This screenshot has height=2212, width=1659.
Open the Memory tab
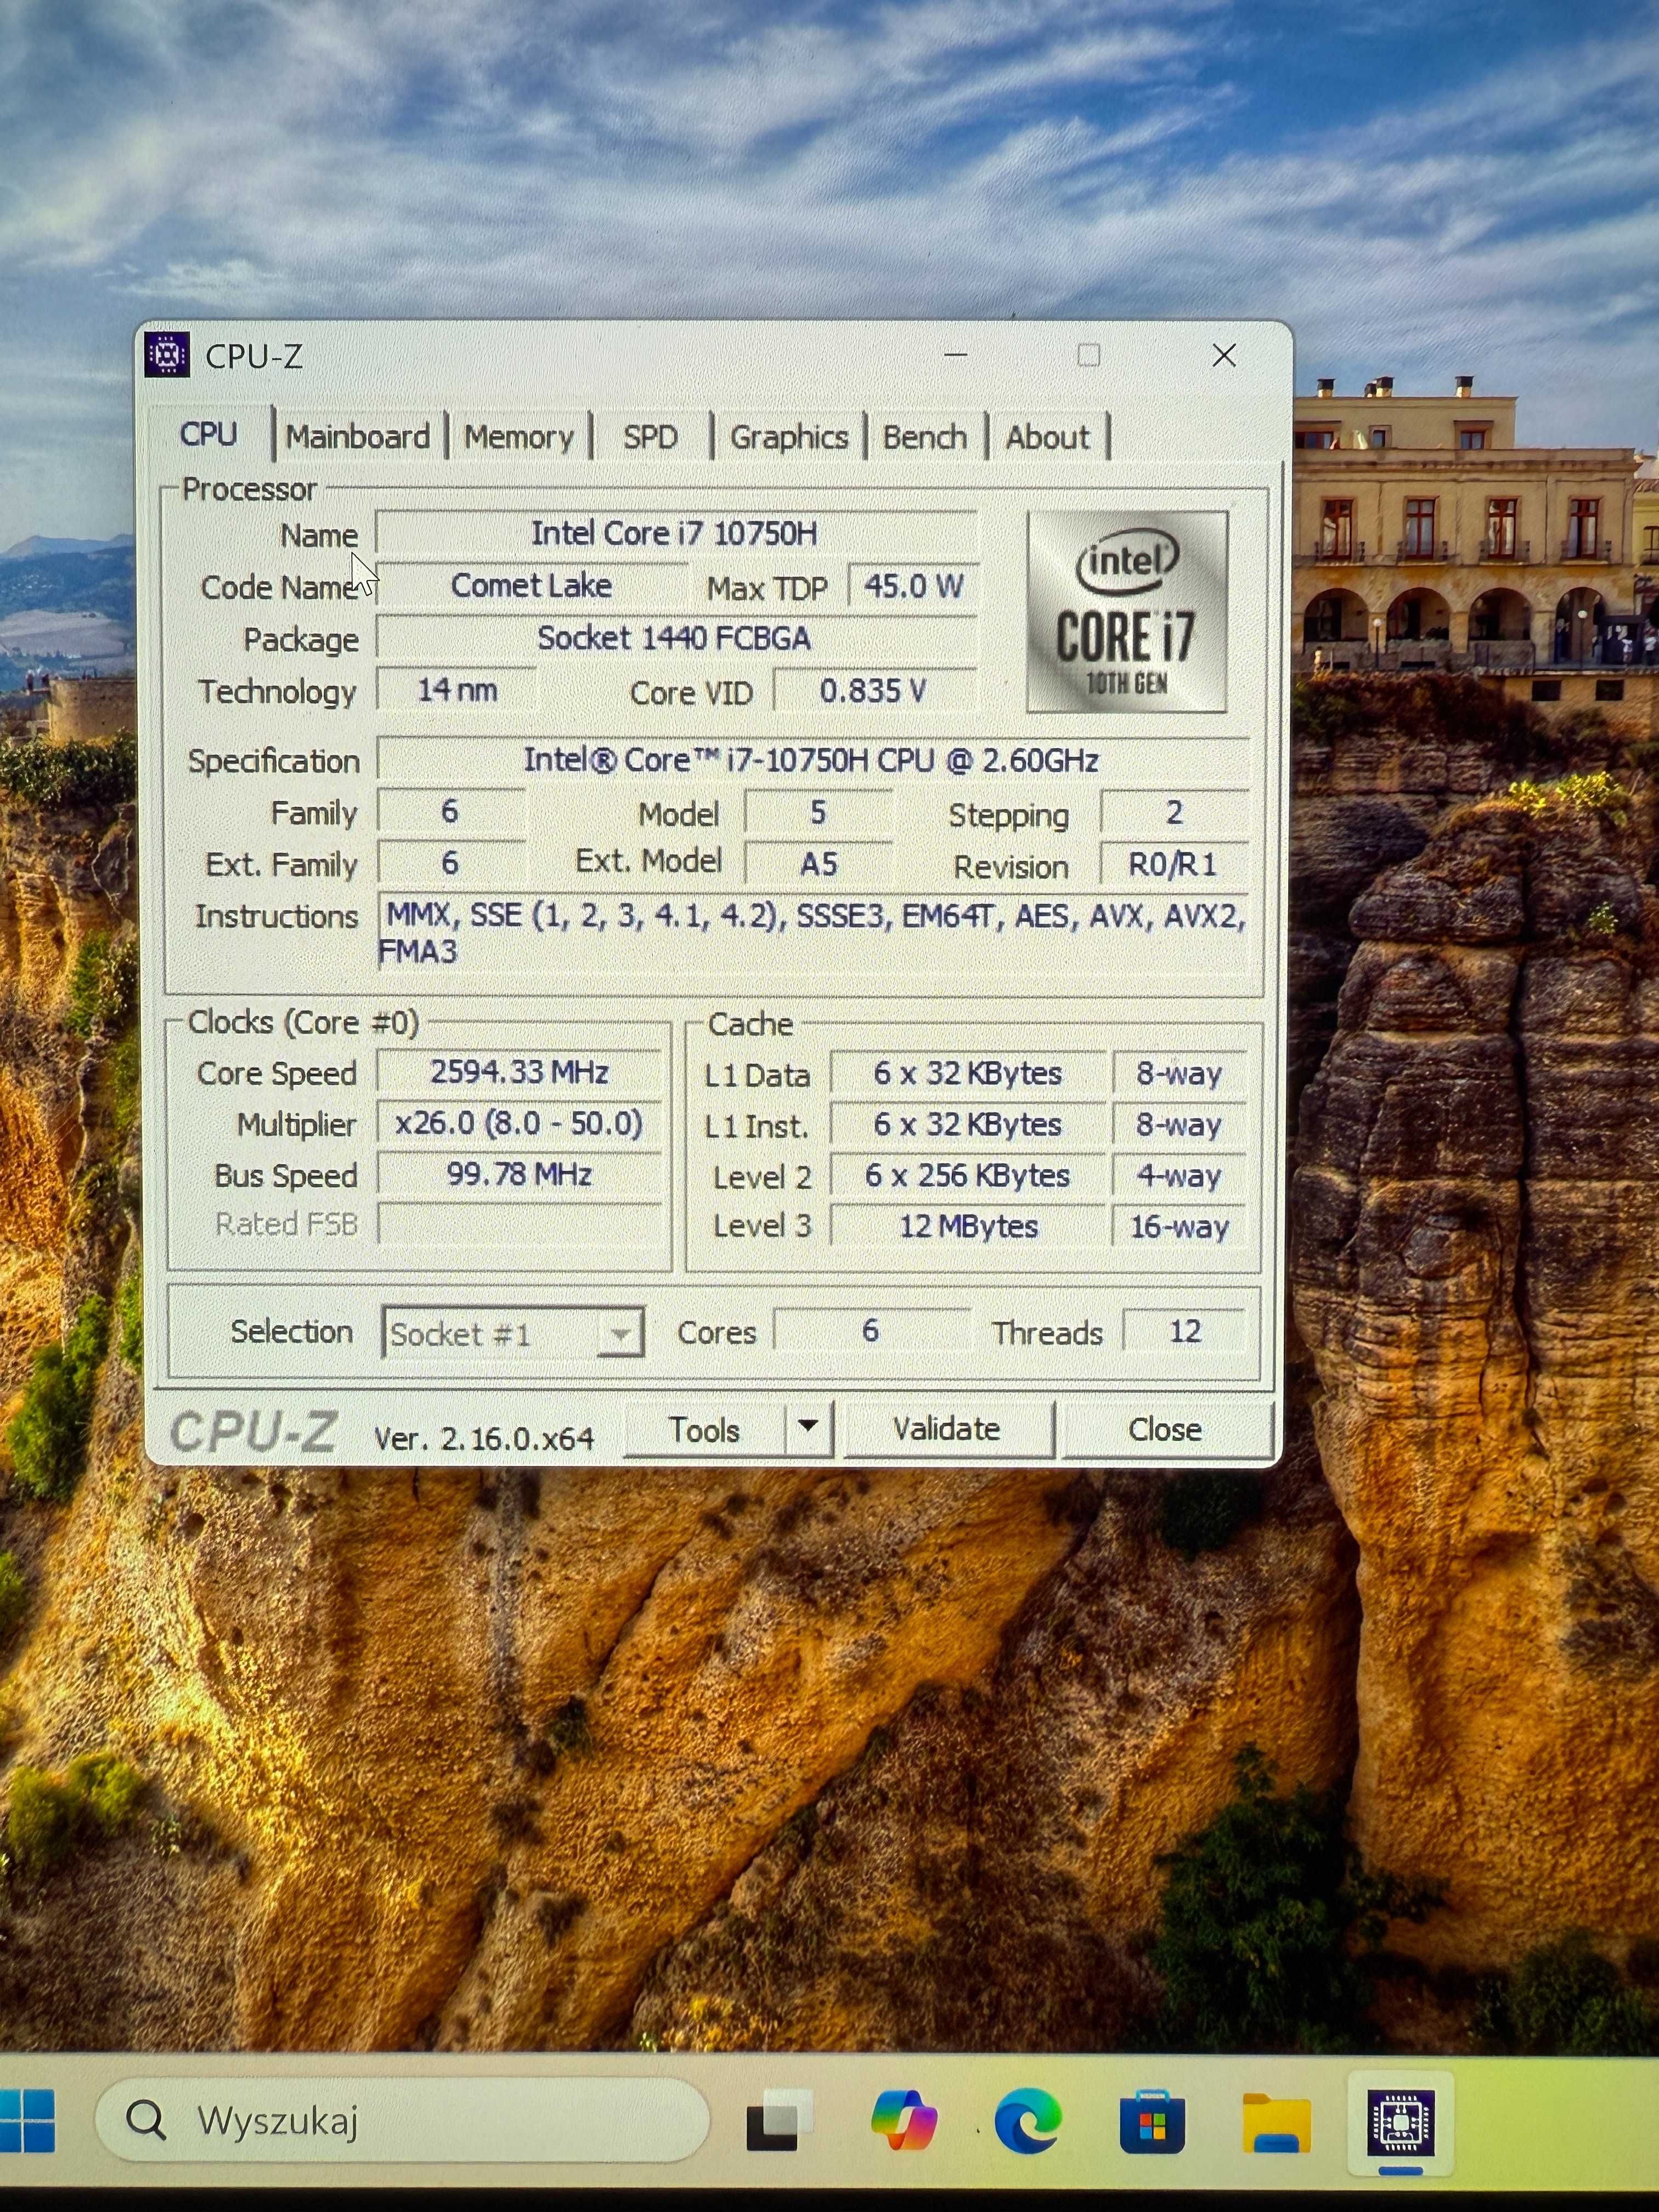519,437
